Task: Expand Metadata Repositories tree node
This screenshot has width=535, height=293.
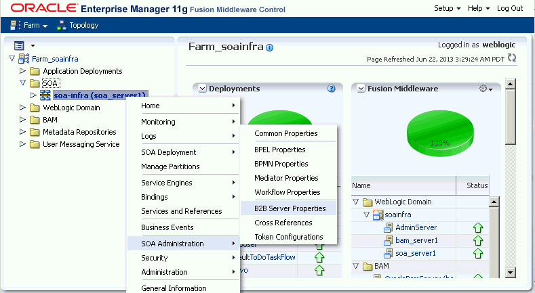Action: coord(22,132)
